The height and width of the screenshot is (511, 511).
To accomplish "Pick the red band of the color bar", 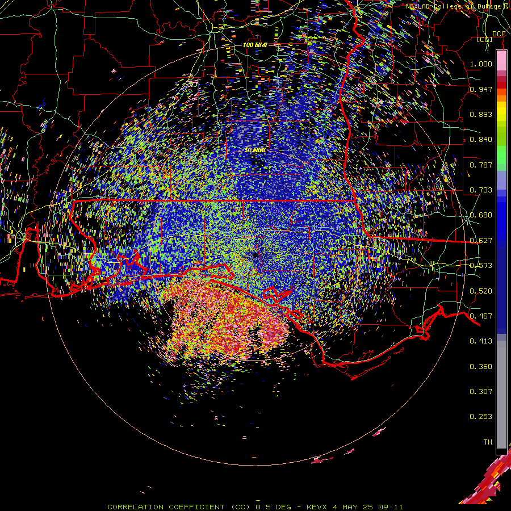I will 501,85.
